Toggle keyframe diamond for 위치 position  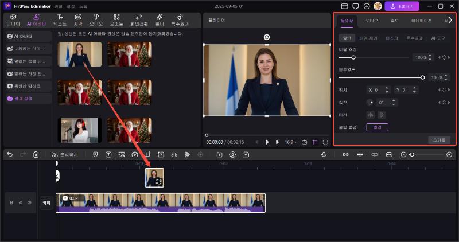pos(444,90)
